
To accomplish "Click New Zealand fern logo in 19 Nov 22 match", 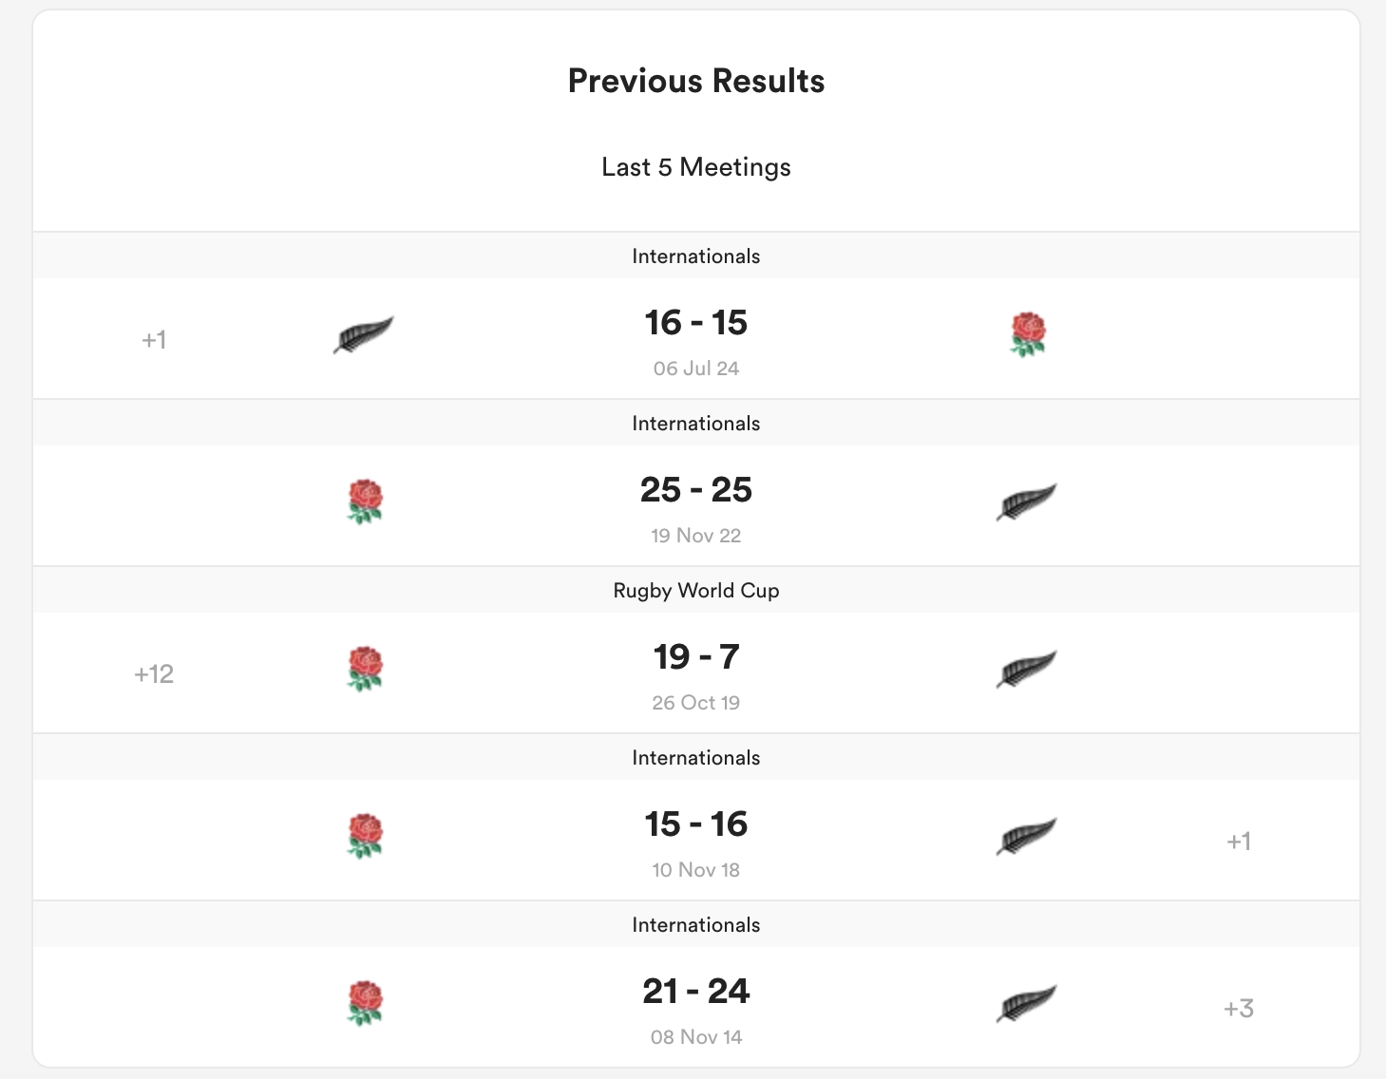I will [1026, 502].
